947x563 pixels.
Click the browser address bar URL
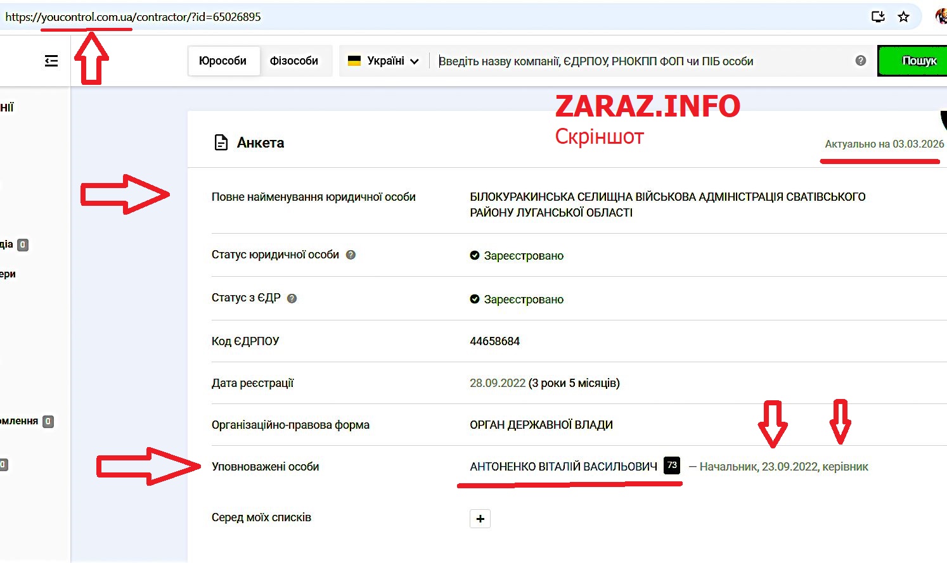point(133,17)
